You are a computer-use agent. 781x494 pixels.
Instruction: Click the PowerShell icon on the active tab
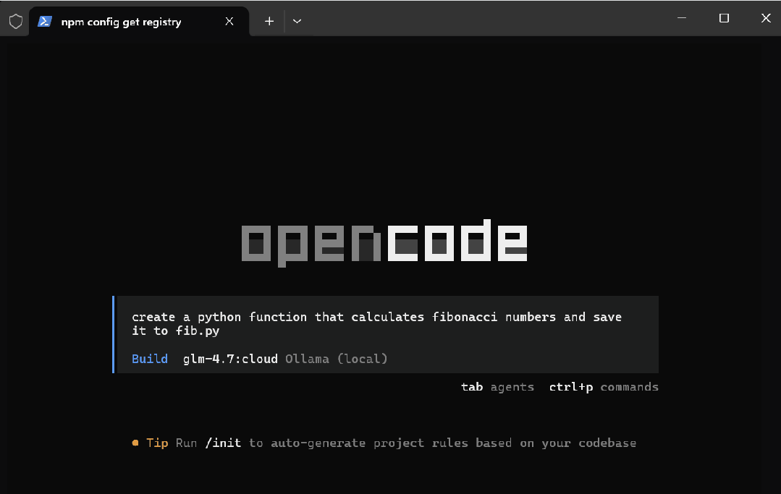click(45, 21)
